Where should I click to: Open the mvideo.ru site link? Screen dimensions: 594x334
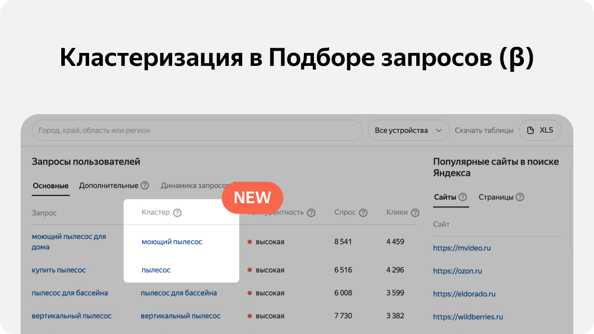462,248
